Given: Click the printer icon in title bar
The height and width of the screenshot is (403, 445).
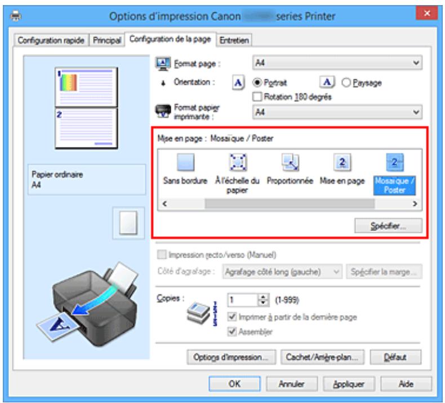Looking at the screenshot, I should point(16,16).
